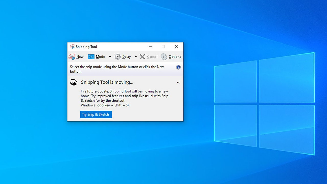The image size is (327, 184).
Task: Click the New snip scissors icon
Action: click(x=72, y=57)
